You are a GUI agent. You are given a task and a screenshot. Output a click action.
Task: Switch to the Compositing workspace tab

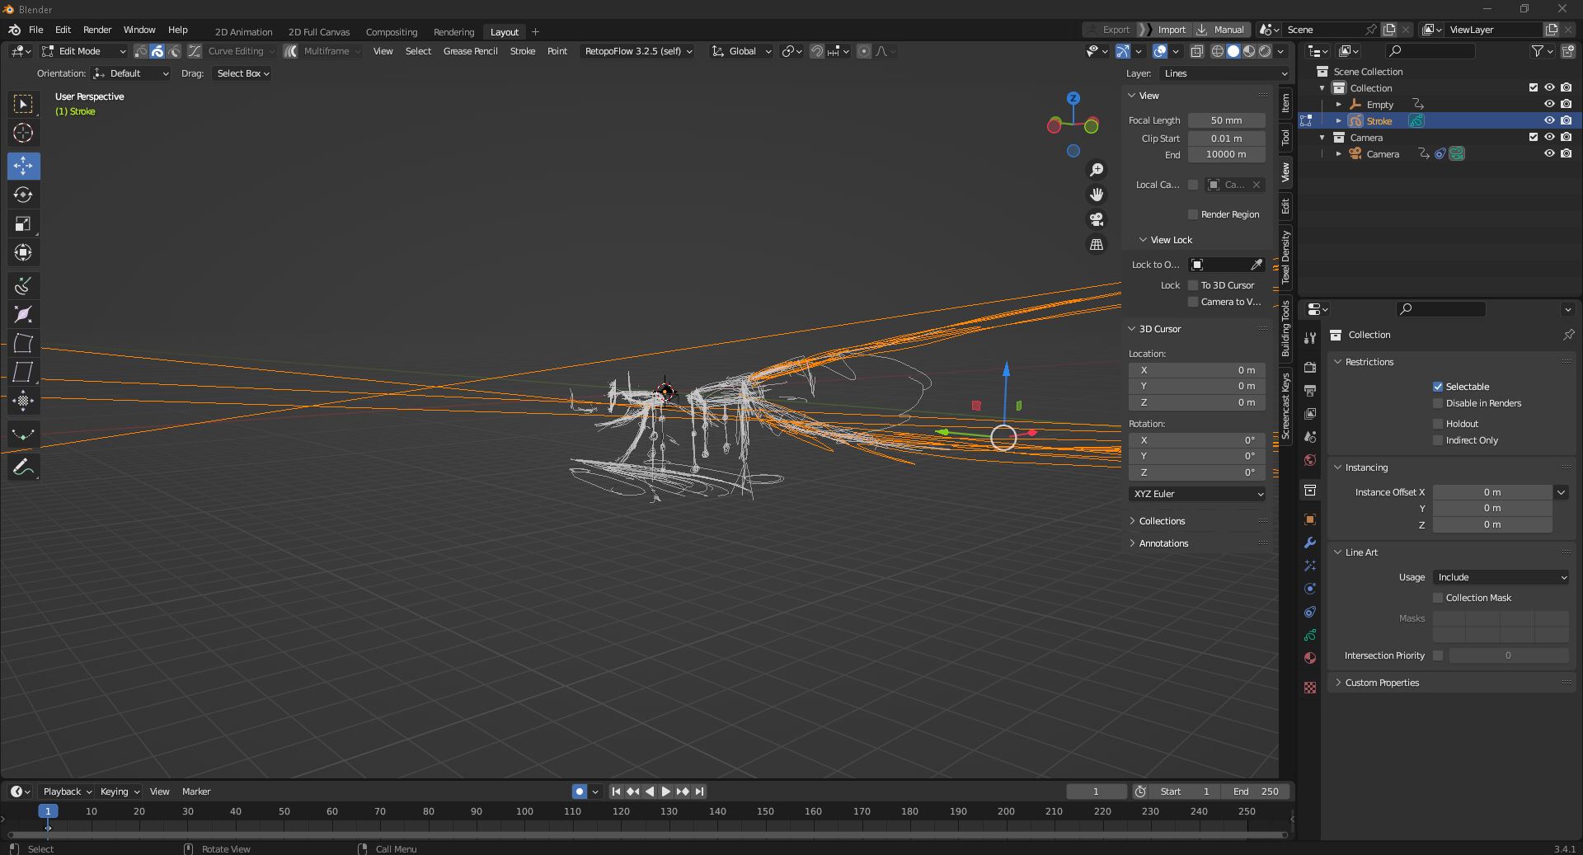[x=392, y=32]
